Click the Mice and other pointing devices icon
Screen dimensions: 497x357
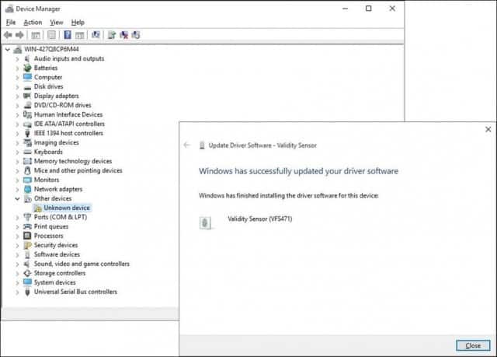click(28, 170)
